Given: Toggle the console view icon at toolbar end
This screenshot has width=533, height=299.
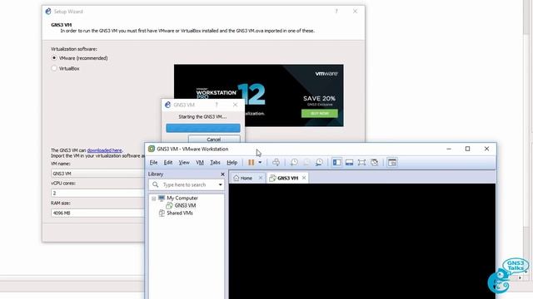Looking at the screenshot, I should 392,163.
